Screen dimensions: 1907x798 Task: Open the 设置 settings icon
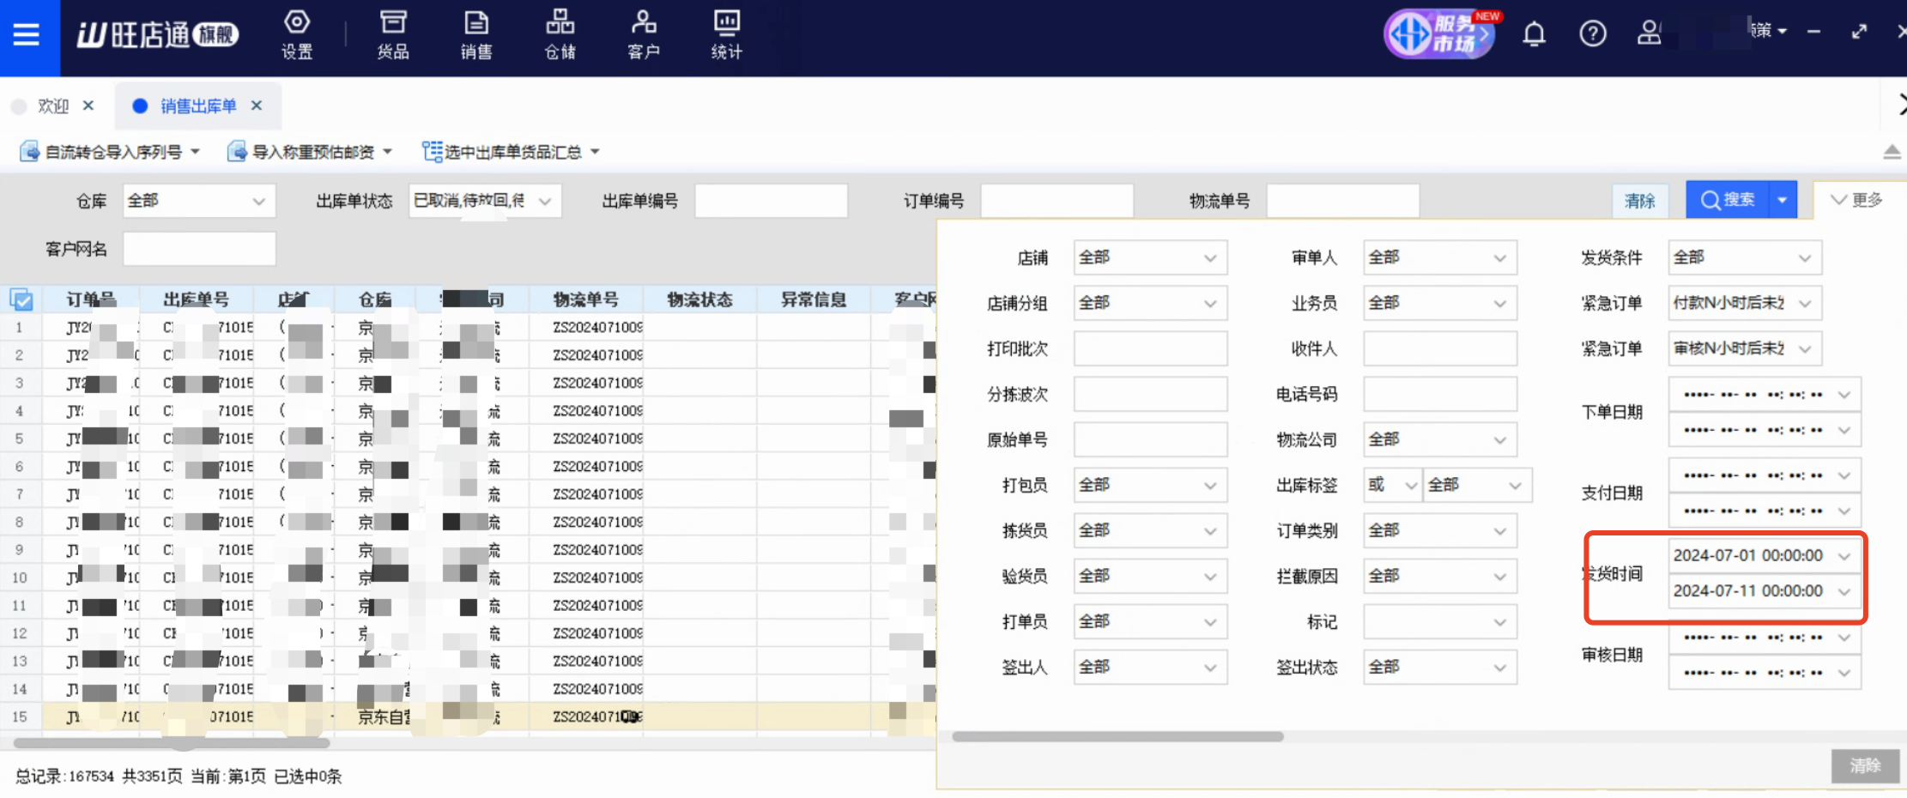297,36
